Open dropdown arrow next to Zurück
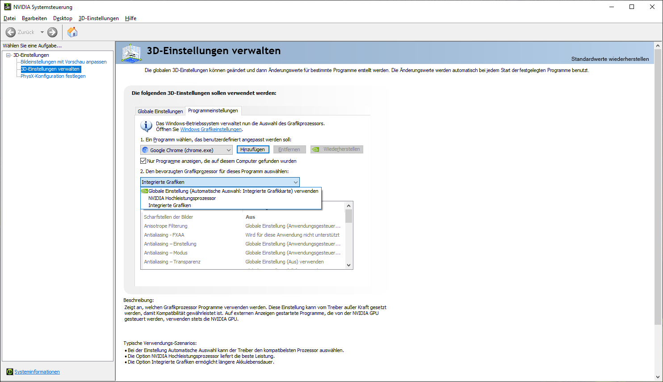This screenshot has width=663, height=382. 42,32
